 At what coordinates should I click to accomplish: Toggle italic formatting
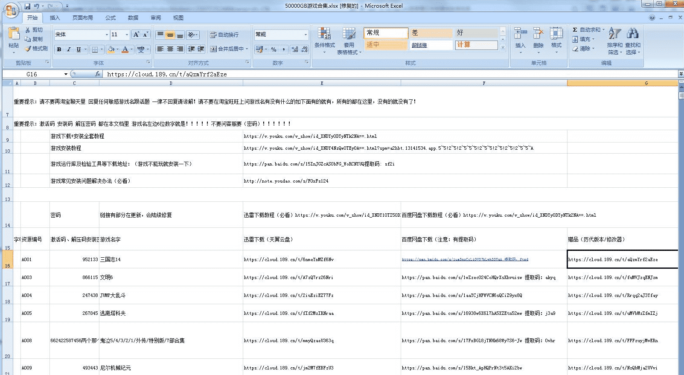click(69, 49)
